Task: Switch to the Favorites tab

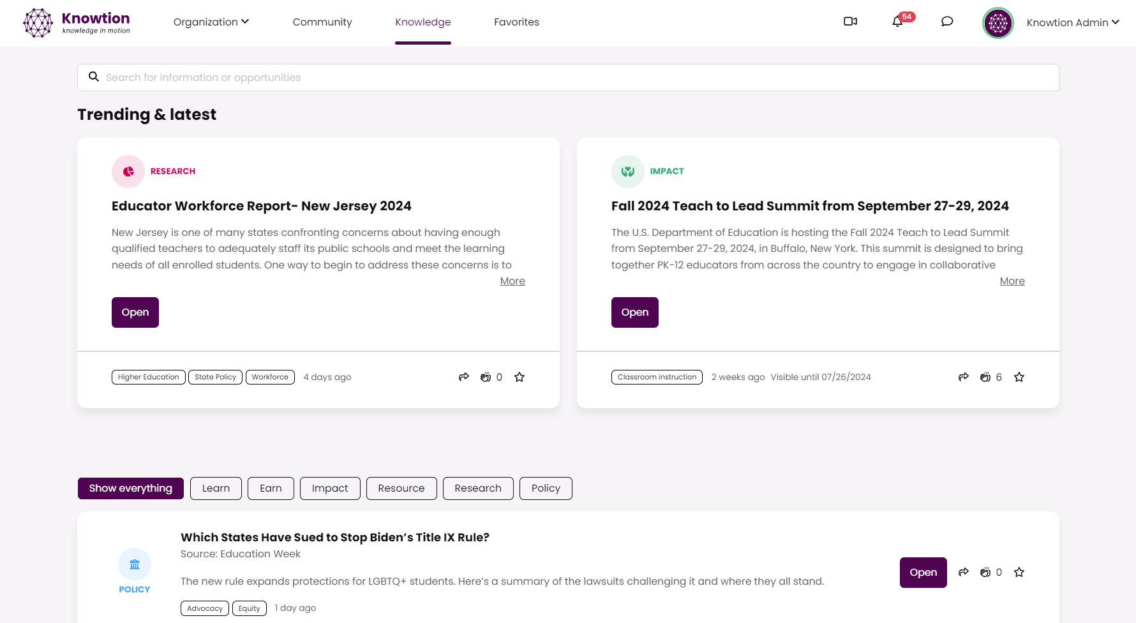Action: (x=516, y=22)
